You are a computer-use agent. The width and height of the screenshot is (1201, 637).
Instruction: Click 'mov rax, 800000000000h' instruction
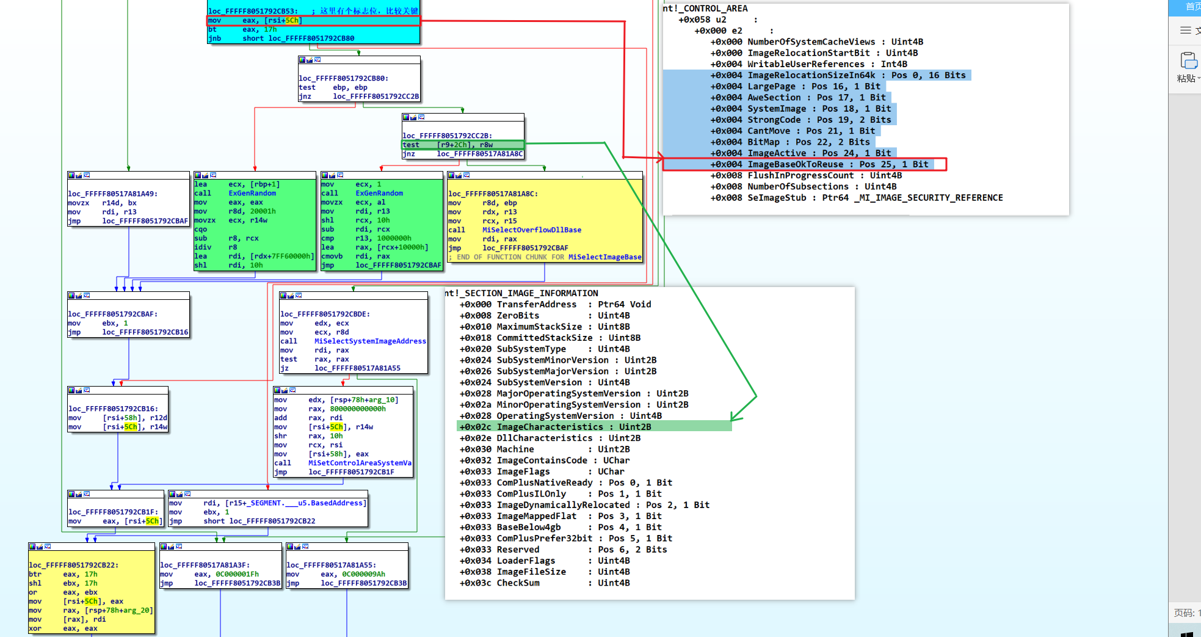click(x=330, y=409)
